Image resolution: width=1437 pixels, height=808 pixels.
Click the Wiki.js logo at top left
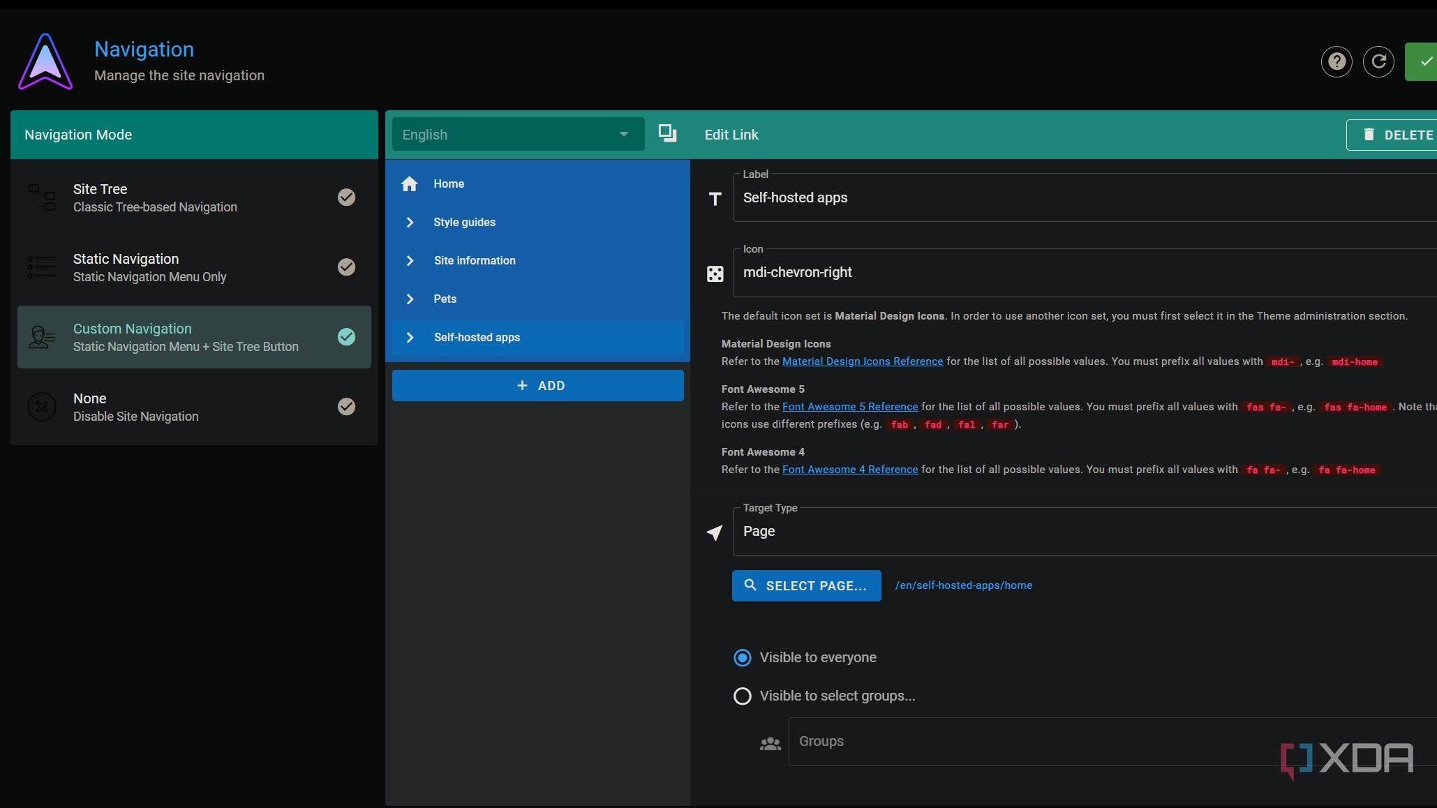click(x=45, y=62)
